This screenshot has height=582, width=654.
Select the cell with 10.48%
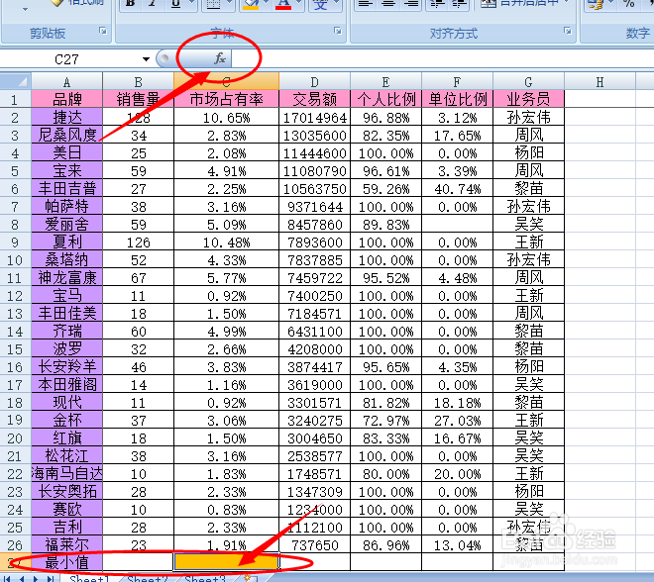click(x=227, y=242)
